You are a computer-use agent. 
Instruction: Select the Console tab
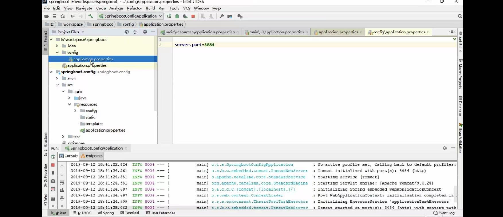[x=68, y=156]
